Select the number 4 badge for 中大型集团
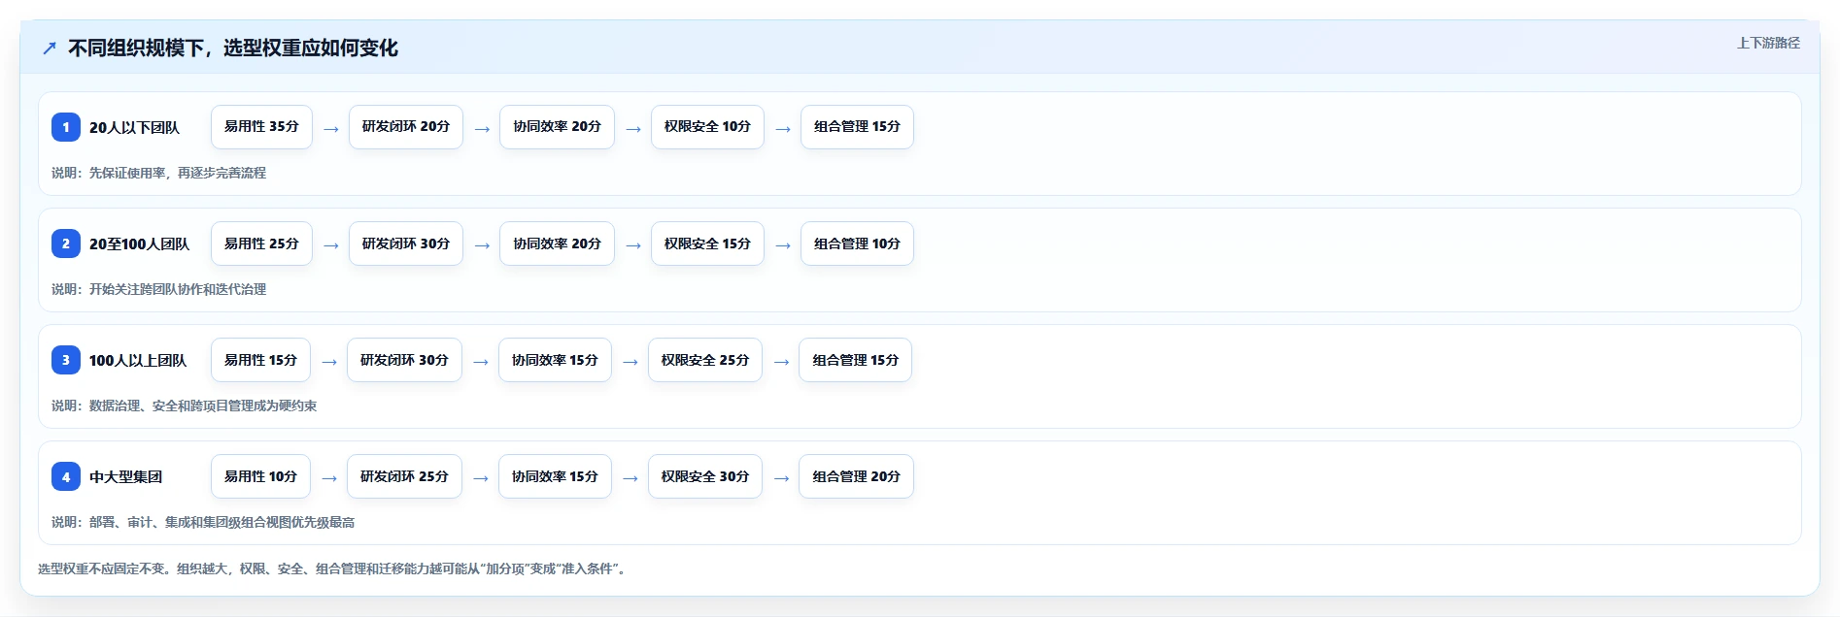 [66, 476]
